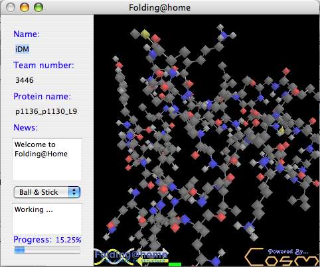Click the Name: label

click(27, 34)
